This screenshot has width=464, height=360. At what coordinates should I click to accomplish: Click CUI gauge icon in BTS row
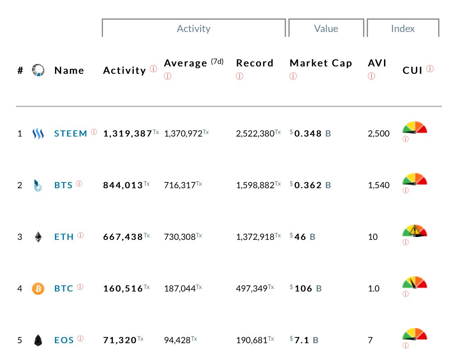point(415,179)
